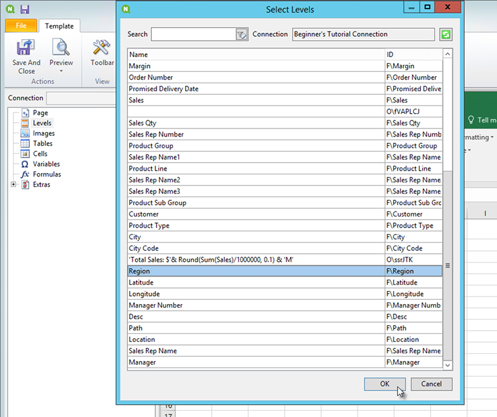Click the save disk icon in title bar
497x417 pixels.
[x=25, y=9]
